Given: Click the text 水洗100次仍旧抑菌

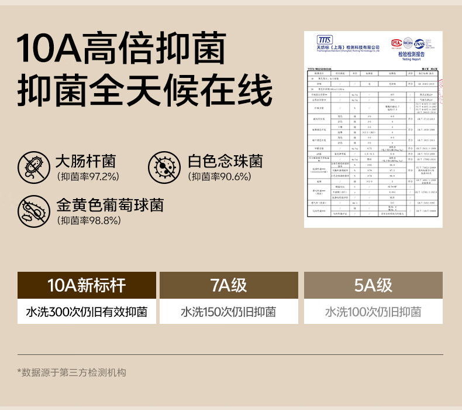Looking at the screenshot, I should (x=373, y=312).
